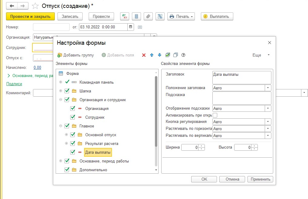Uncheck the Шапка checkbox

(x=67, y=91)
